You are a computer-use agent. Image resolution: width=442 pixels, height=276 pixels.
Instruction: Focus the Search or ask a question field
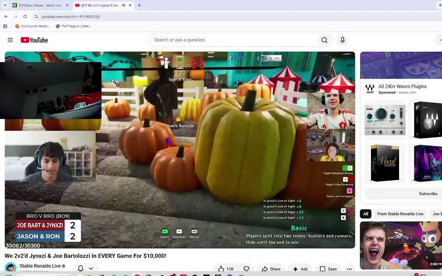click(x=234, y=40)
